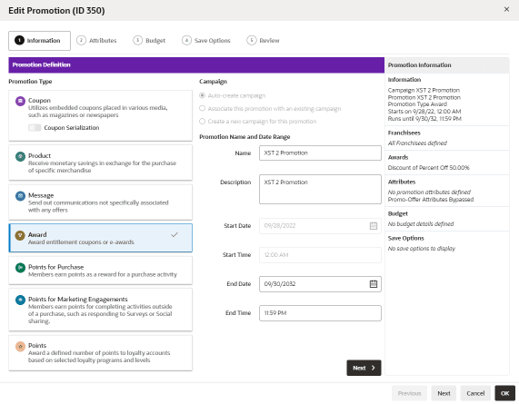Open the Start Date calendar picker
The image size is (519, 404).
[374, 226]
